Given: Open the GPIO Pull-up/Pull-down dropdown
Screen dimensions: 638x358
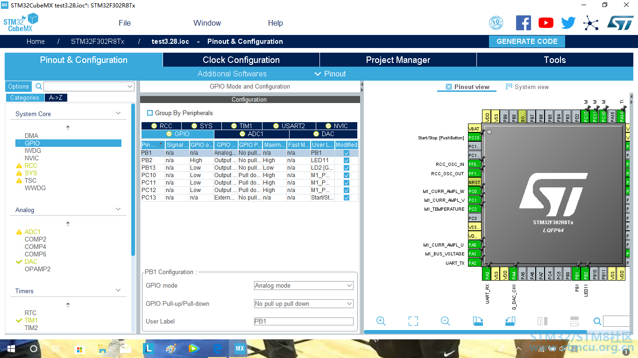Looking at the screenshot, I should [304, 303].
